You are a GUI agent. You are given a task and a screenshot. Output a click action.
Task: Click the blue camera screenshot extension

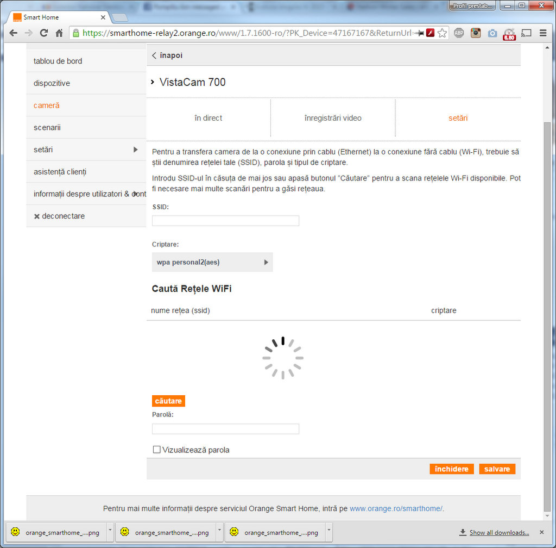[492, 33]
